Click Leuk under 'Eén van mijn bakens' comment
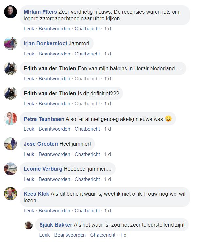Image resolution: width=203 pixels, height=242 pixels. (x=29, y=79)
